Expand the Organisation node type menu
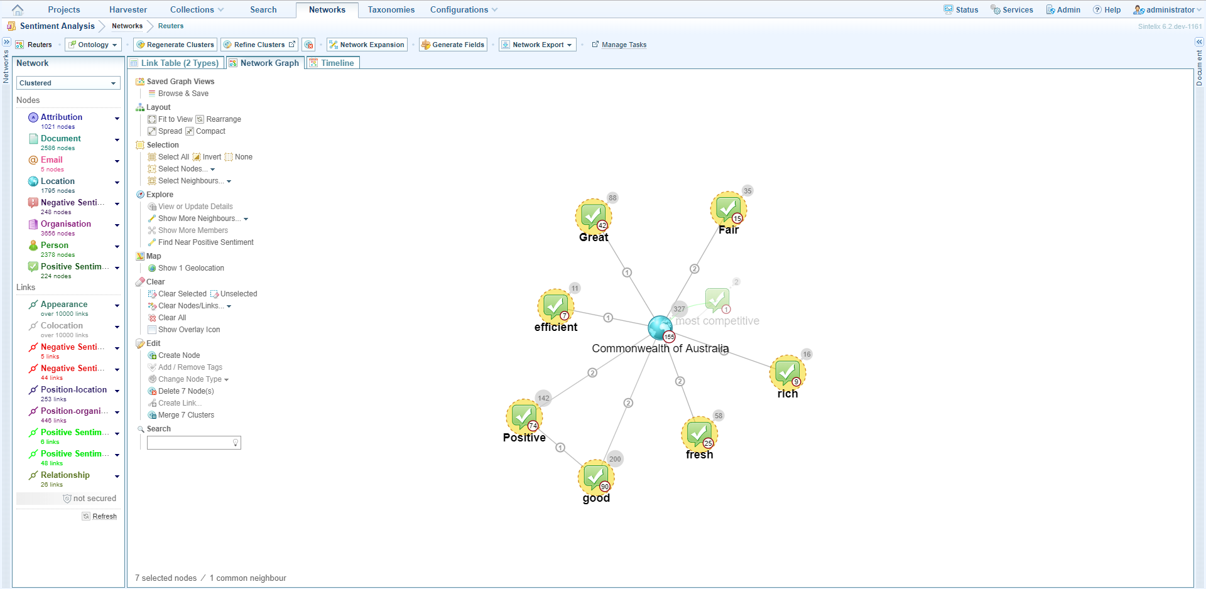The image size is (1206, 589). point(117,225)
